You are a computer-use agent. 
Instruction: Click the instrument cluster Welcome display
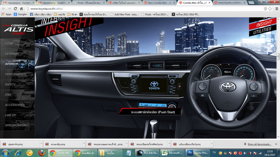coord(227,72)
